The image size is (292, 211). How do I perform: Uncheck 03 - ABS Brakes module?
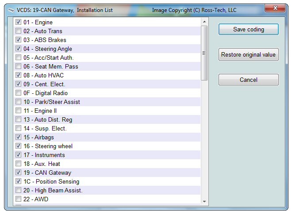(18, 40)
